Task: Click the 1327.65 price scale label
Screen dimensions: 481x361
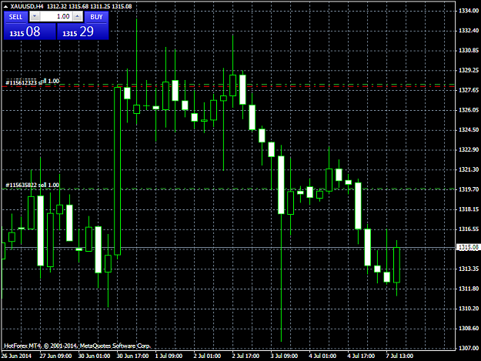Action: tap(469, 90)
